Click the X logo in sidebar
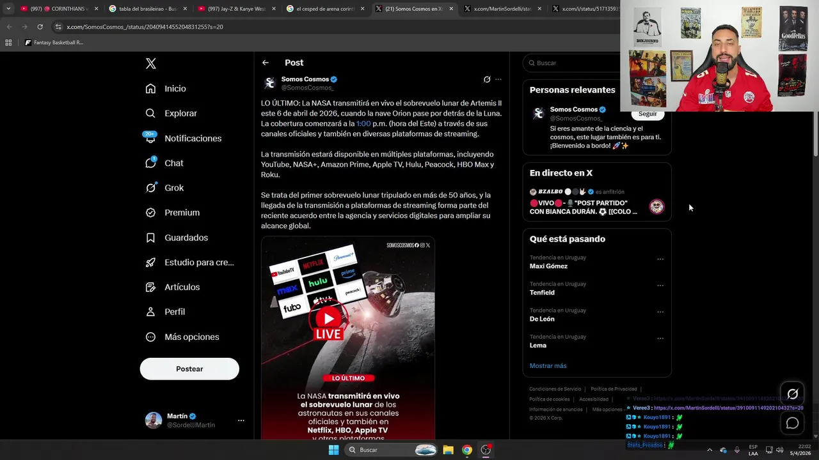The width and height of the screenshot is (819, 460). pos(151,63)
